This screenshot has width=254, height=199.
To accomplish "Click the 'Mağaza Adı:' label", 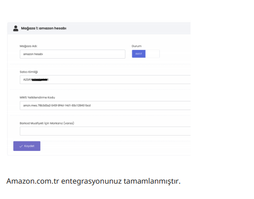I will point(28,46).
